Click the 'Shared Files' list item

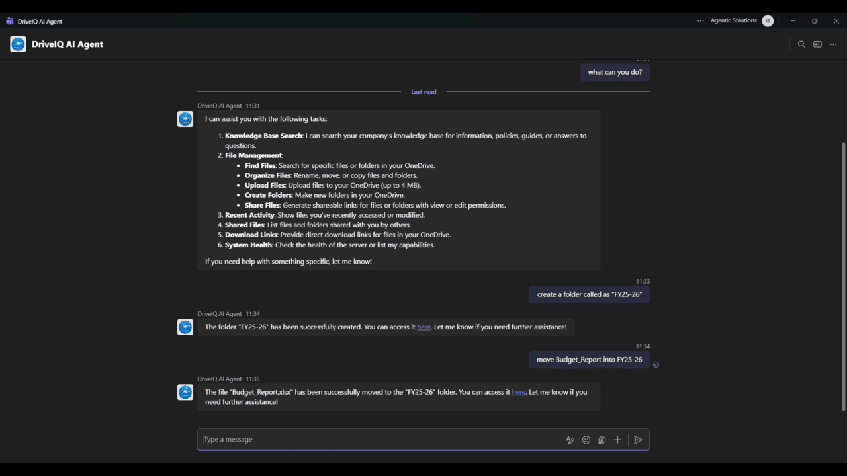[x=318, y=225]
